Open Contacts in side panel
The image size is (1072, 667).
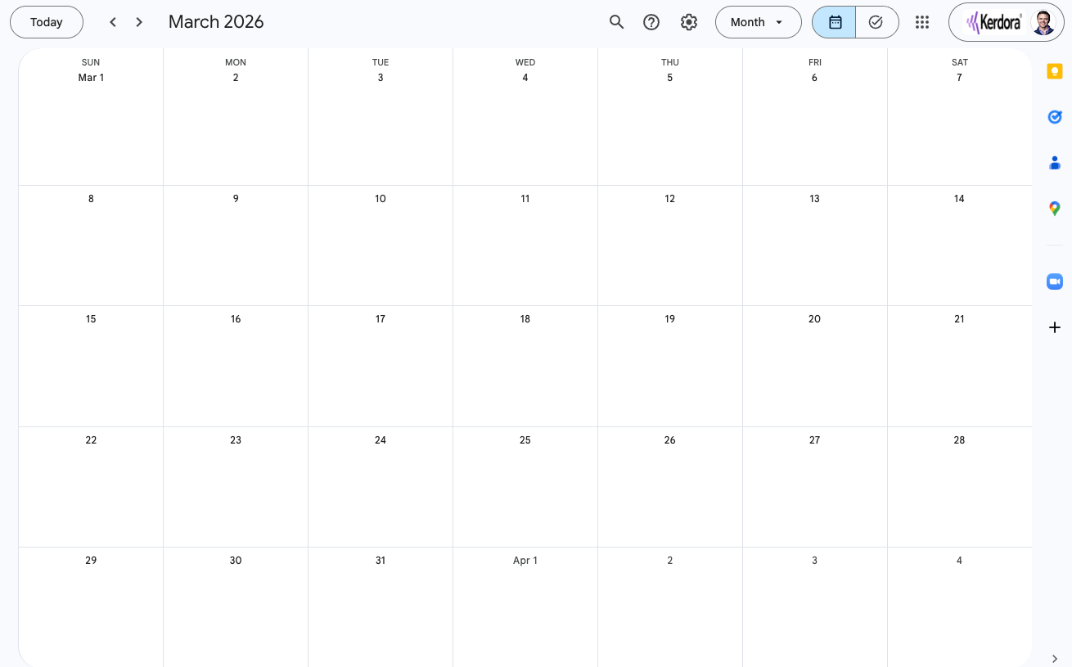1055,163
